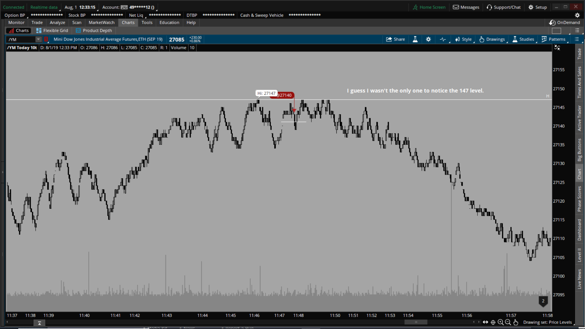Select the Charts sub-tab with bar icon
585x329 pixels.
click(x=19, y=30)
